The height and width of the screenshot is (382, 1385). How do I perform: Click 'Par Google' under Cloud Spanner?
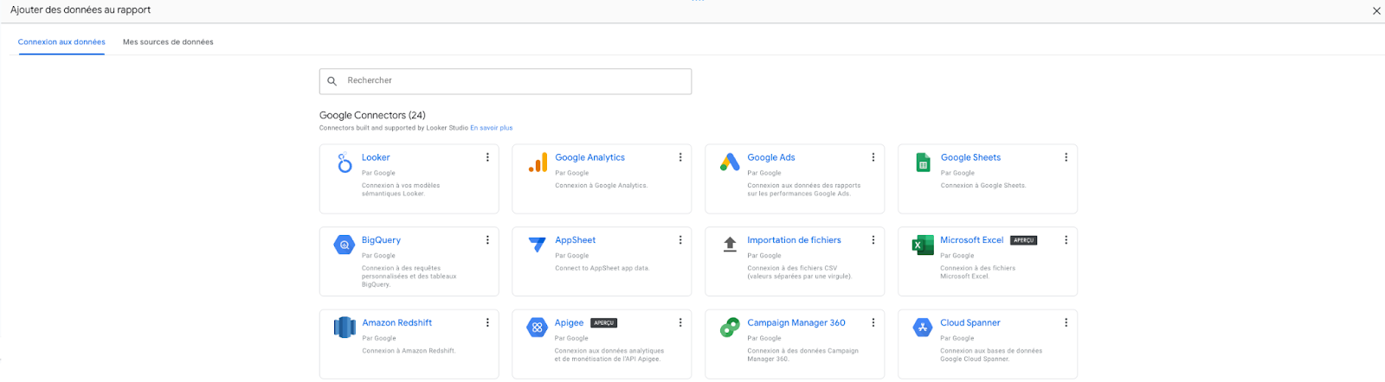click(957, 339)
